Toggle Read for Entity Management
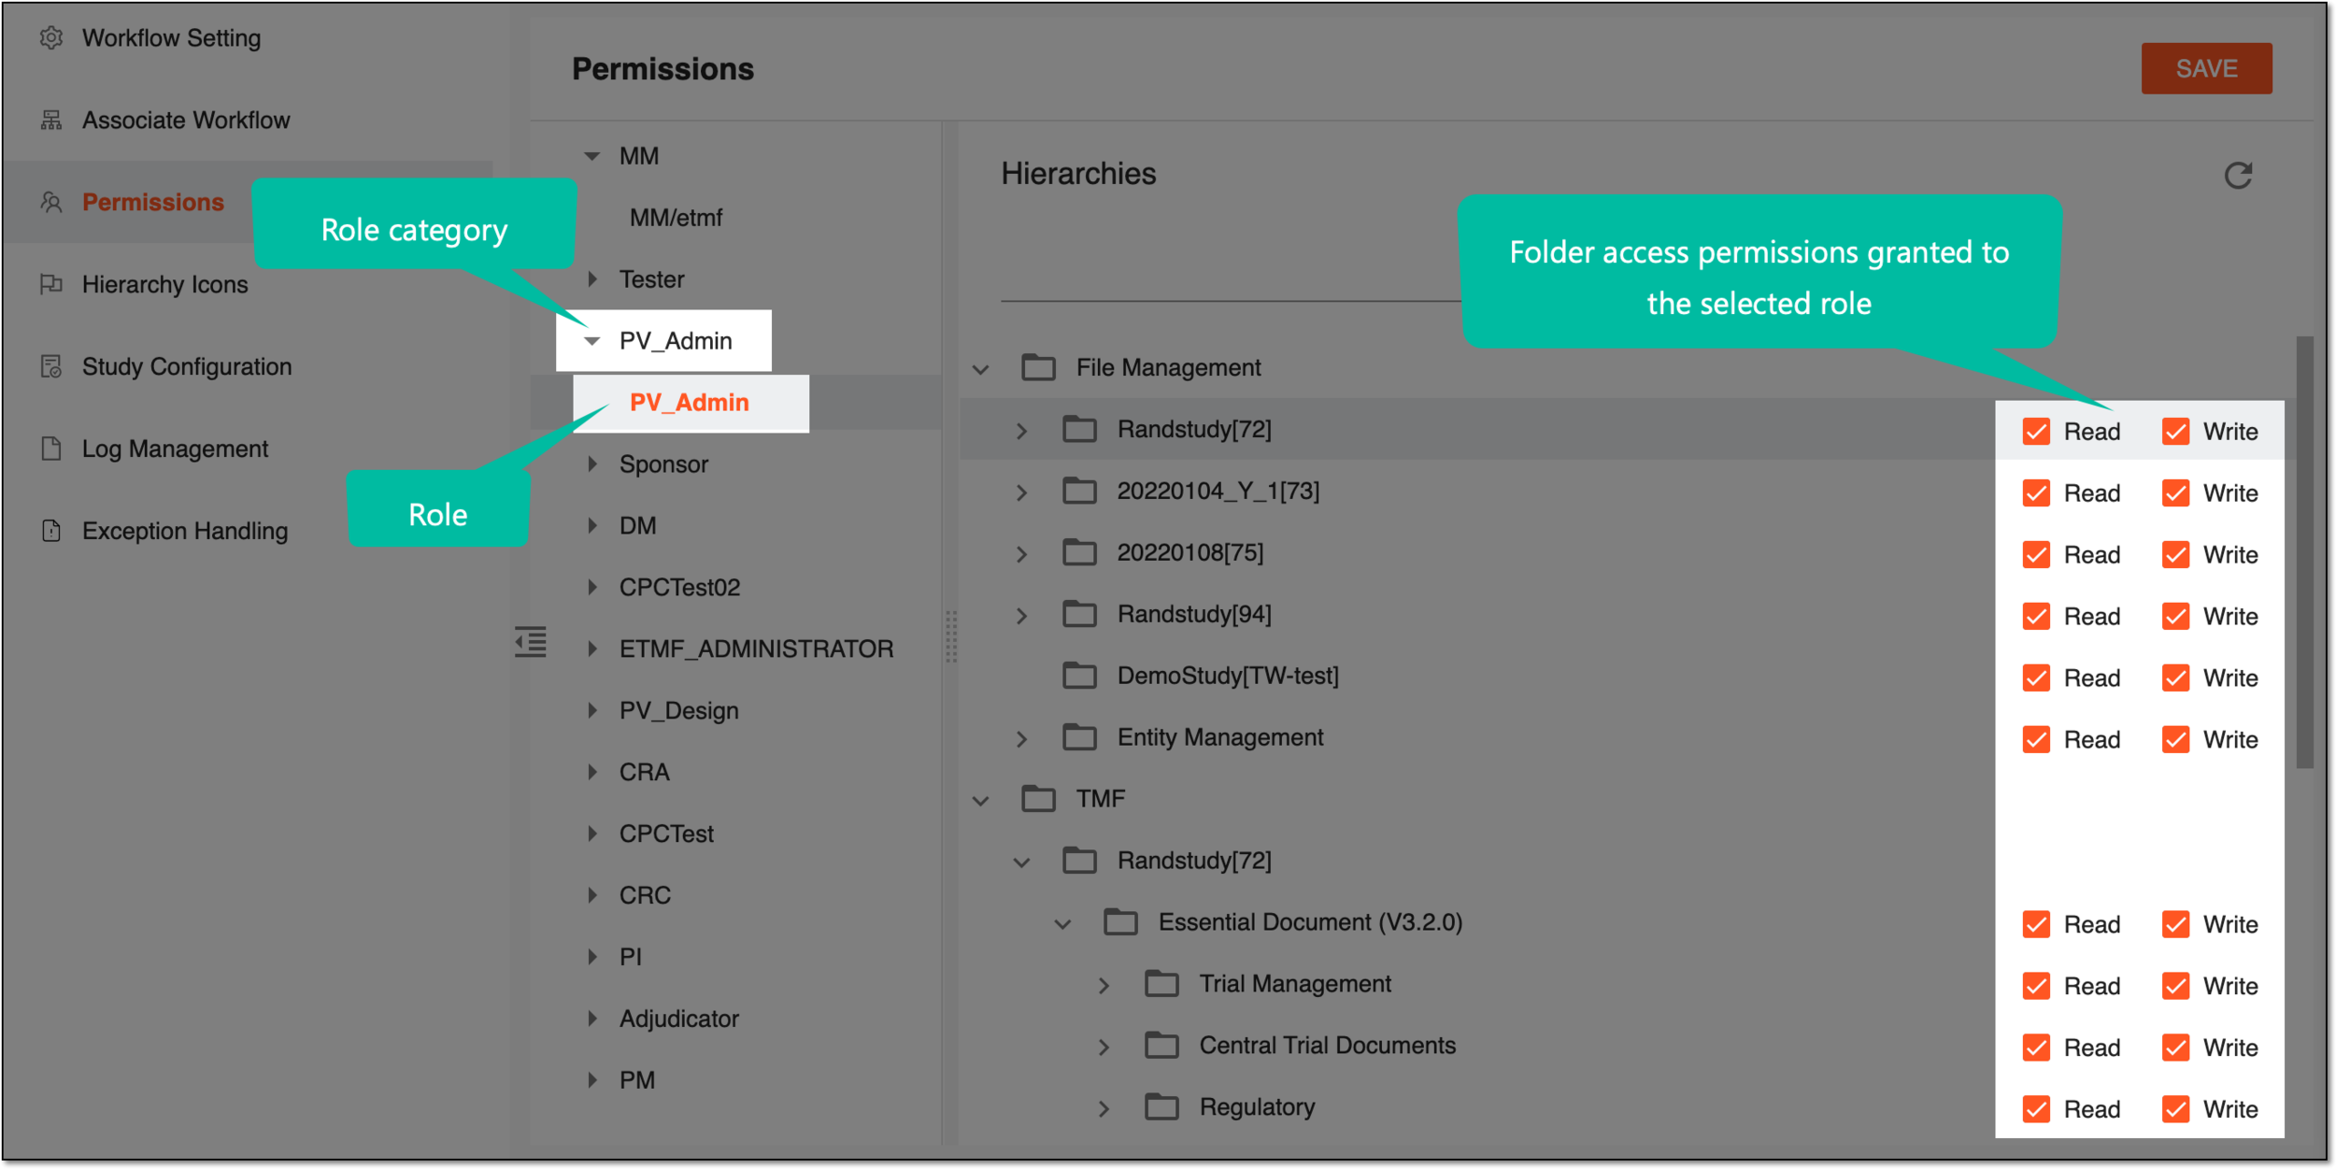This screenshot has height=1169, width=2336. [x=2036, y=740]
